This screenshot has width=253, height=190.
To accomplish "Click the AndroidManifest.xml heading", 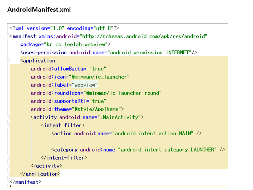I will point(39,10).
